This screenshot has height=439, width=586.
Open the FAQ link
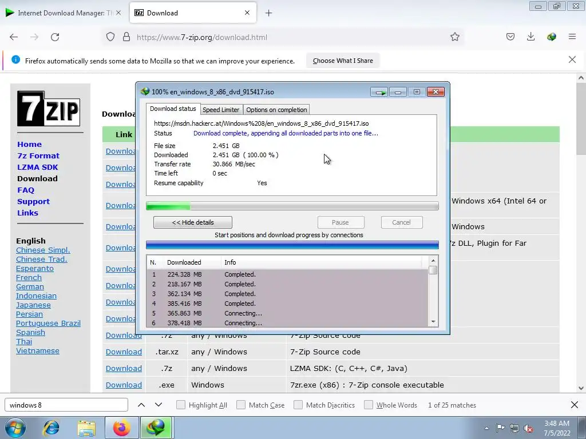(26, 190)
